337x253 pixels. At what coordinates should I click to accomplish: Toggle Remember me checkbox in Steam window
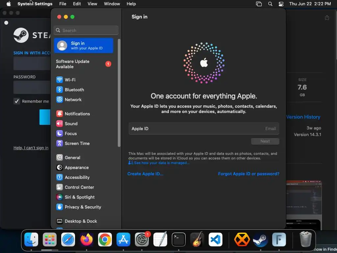pos(17,101)
